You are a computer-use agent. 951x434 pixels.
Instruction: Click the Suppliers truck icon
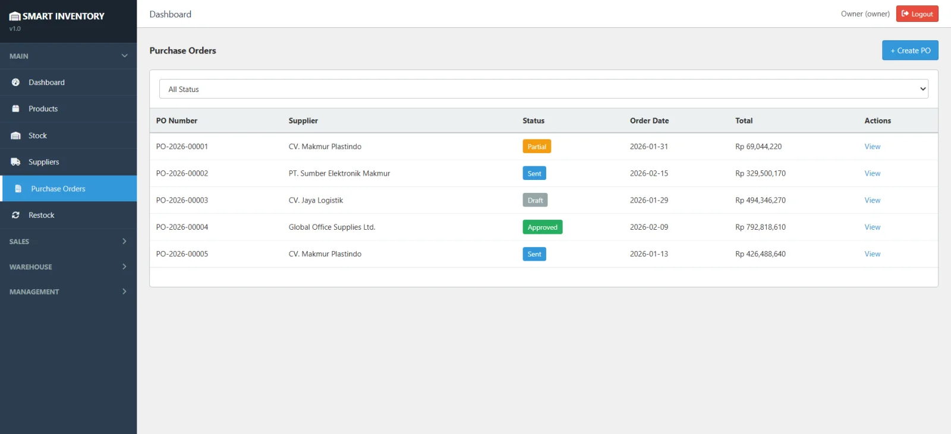[16, 162]
